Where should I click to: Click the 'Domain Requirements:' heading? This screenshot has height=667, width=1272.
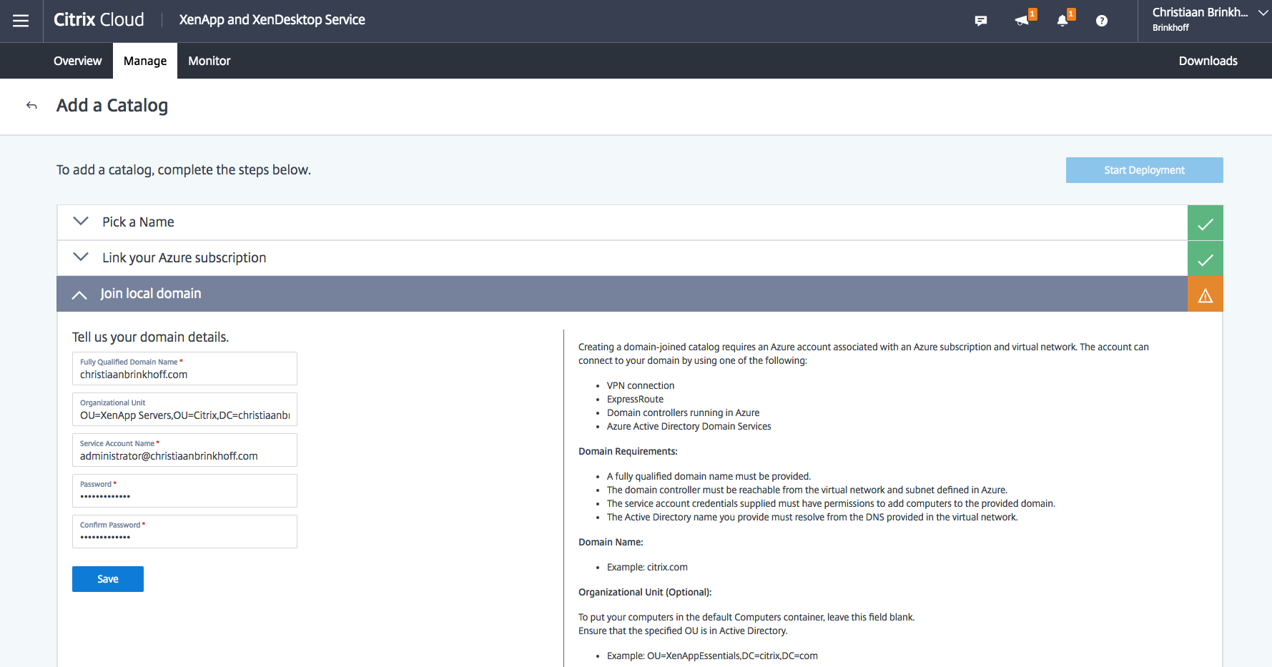(628, 452)
